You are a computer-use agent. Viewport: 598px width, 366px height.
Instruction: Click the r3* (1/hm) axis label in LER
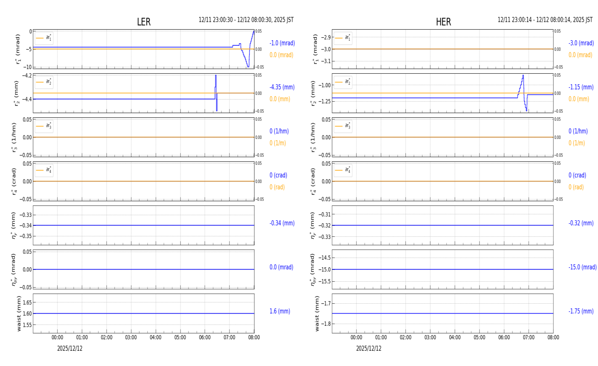click(x=14, y=137)
